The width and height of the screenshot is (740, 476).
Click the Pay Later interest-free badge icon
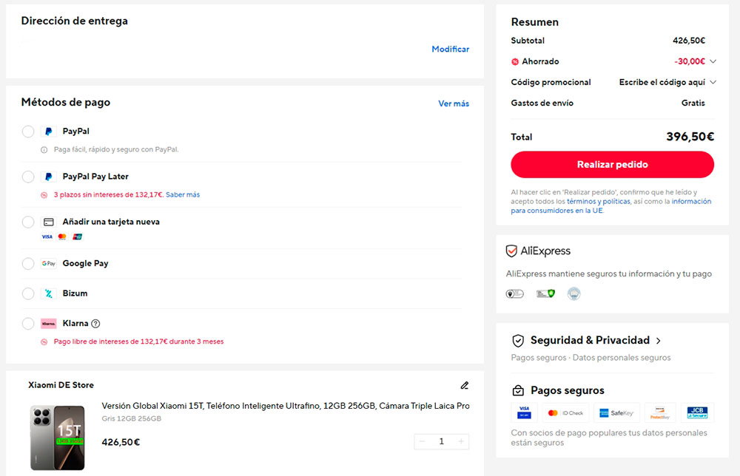click(x=44, y=195)
